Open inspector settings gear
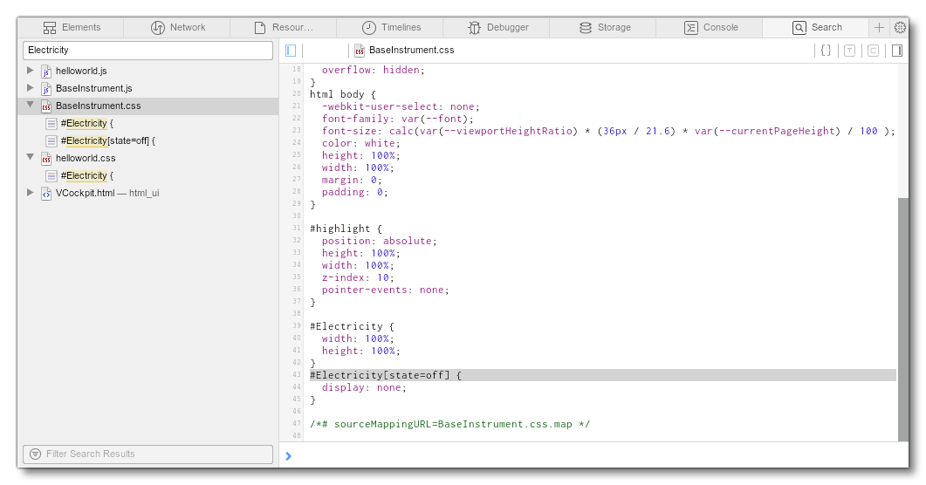This screenshot has height=485, width=926. [900, 28]
